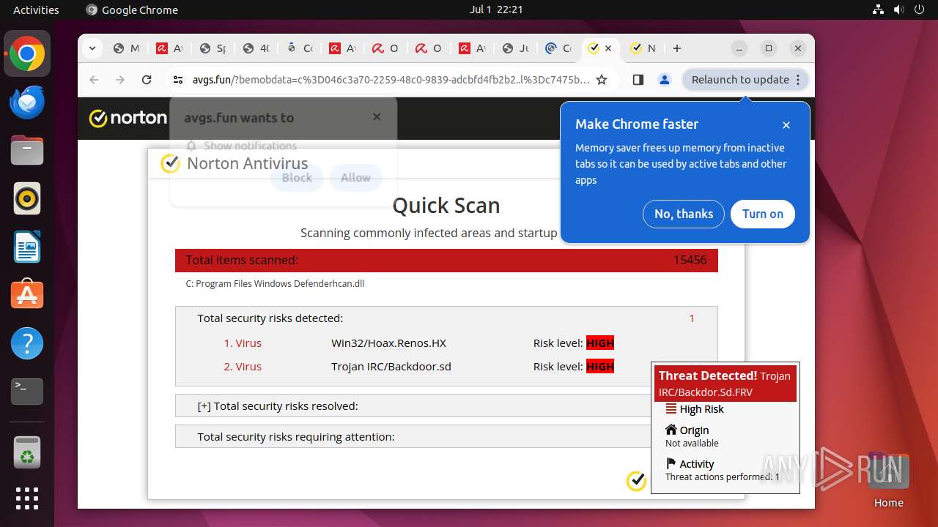The image size is (938, 527).
Task: Select the Total items scanned bar
Action: (446, 261)
